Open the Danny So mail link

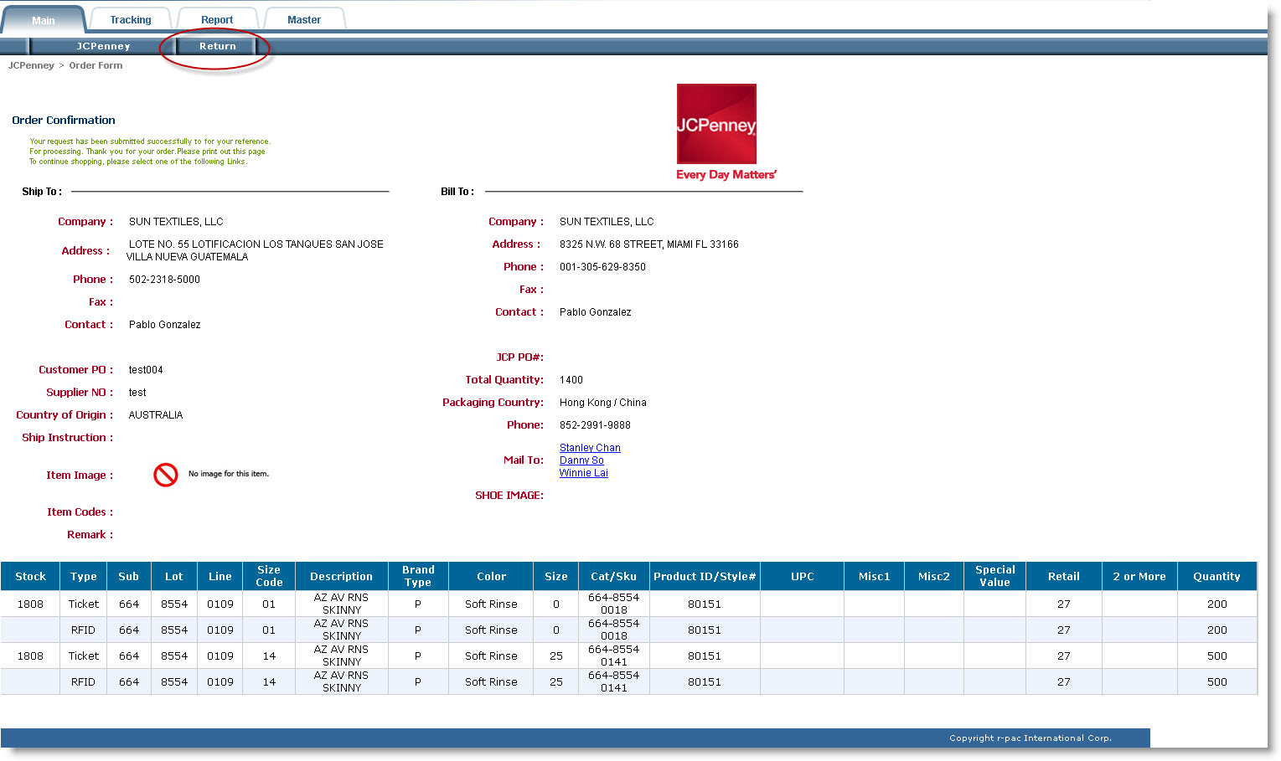click(581, 460)
